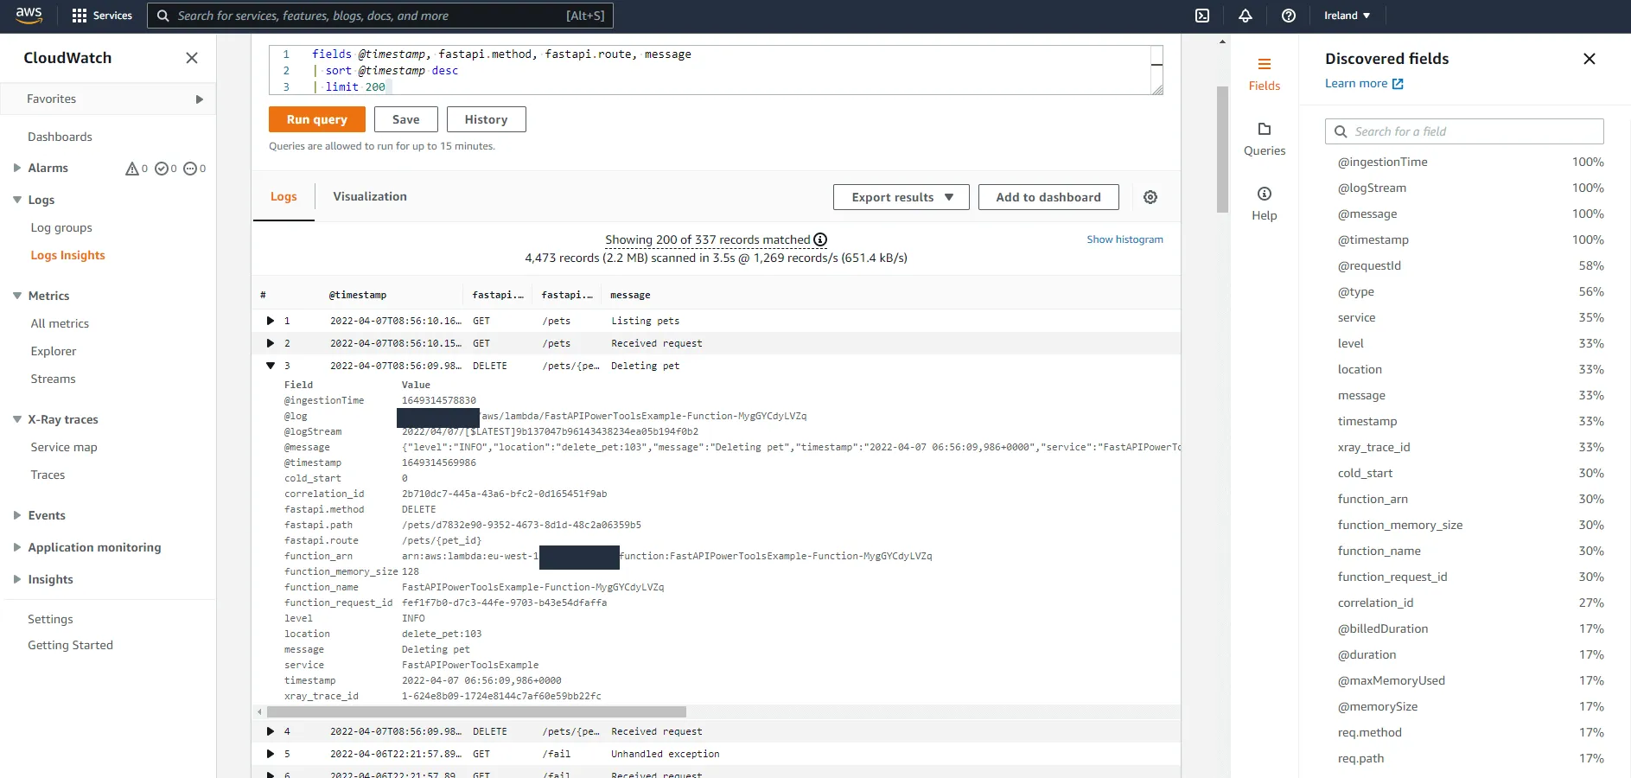This screenshot has width=1631, height=778.
Task: Open the Ireland region dropdown
Action: tap(1345, 15)
